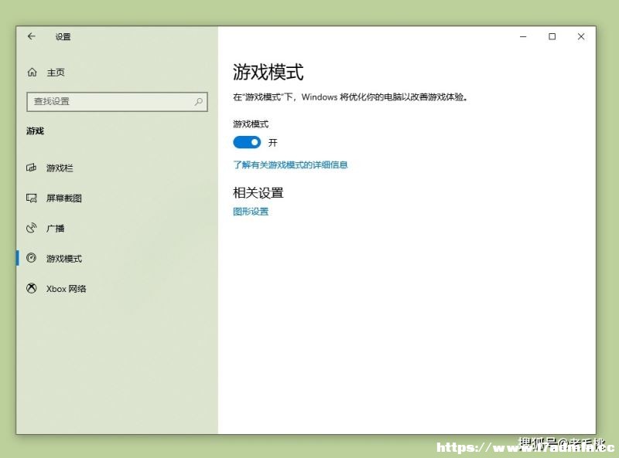Image resolution: width=619 pixels, height=458 pixels.
Task: Click the 开 state label
Action: (x=273, y=142)
